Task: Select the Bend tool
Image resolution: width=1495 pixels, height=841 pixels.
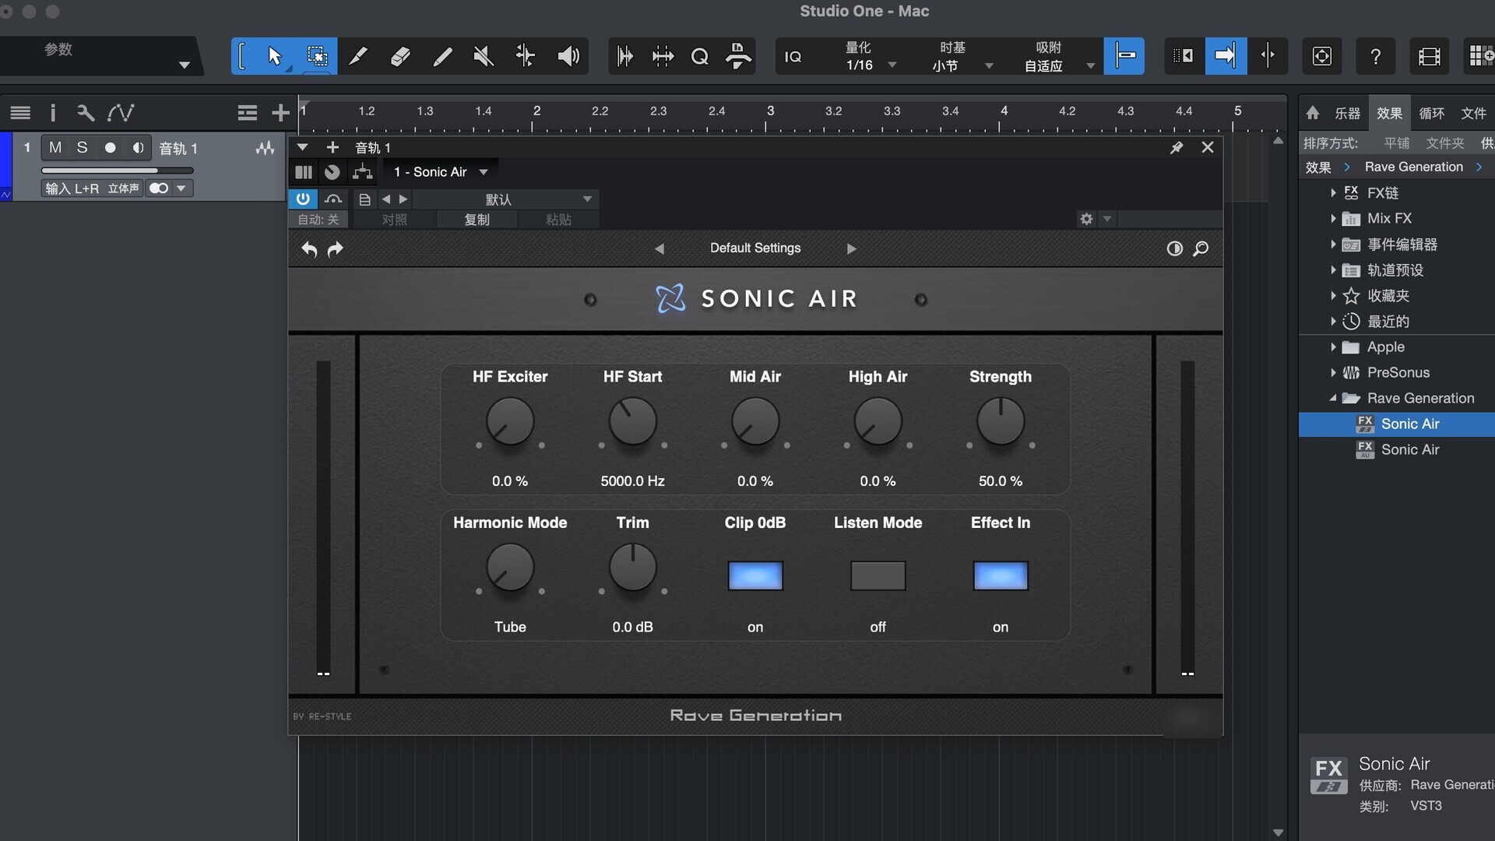Action: click(526, 56)
